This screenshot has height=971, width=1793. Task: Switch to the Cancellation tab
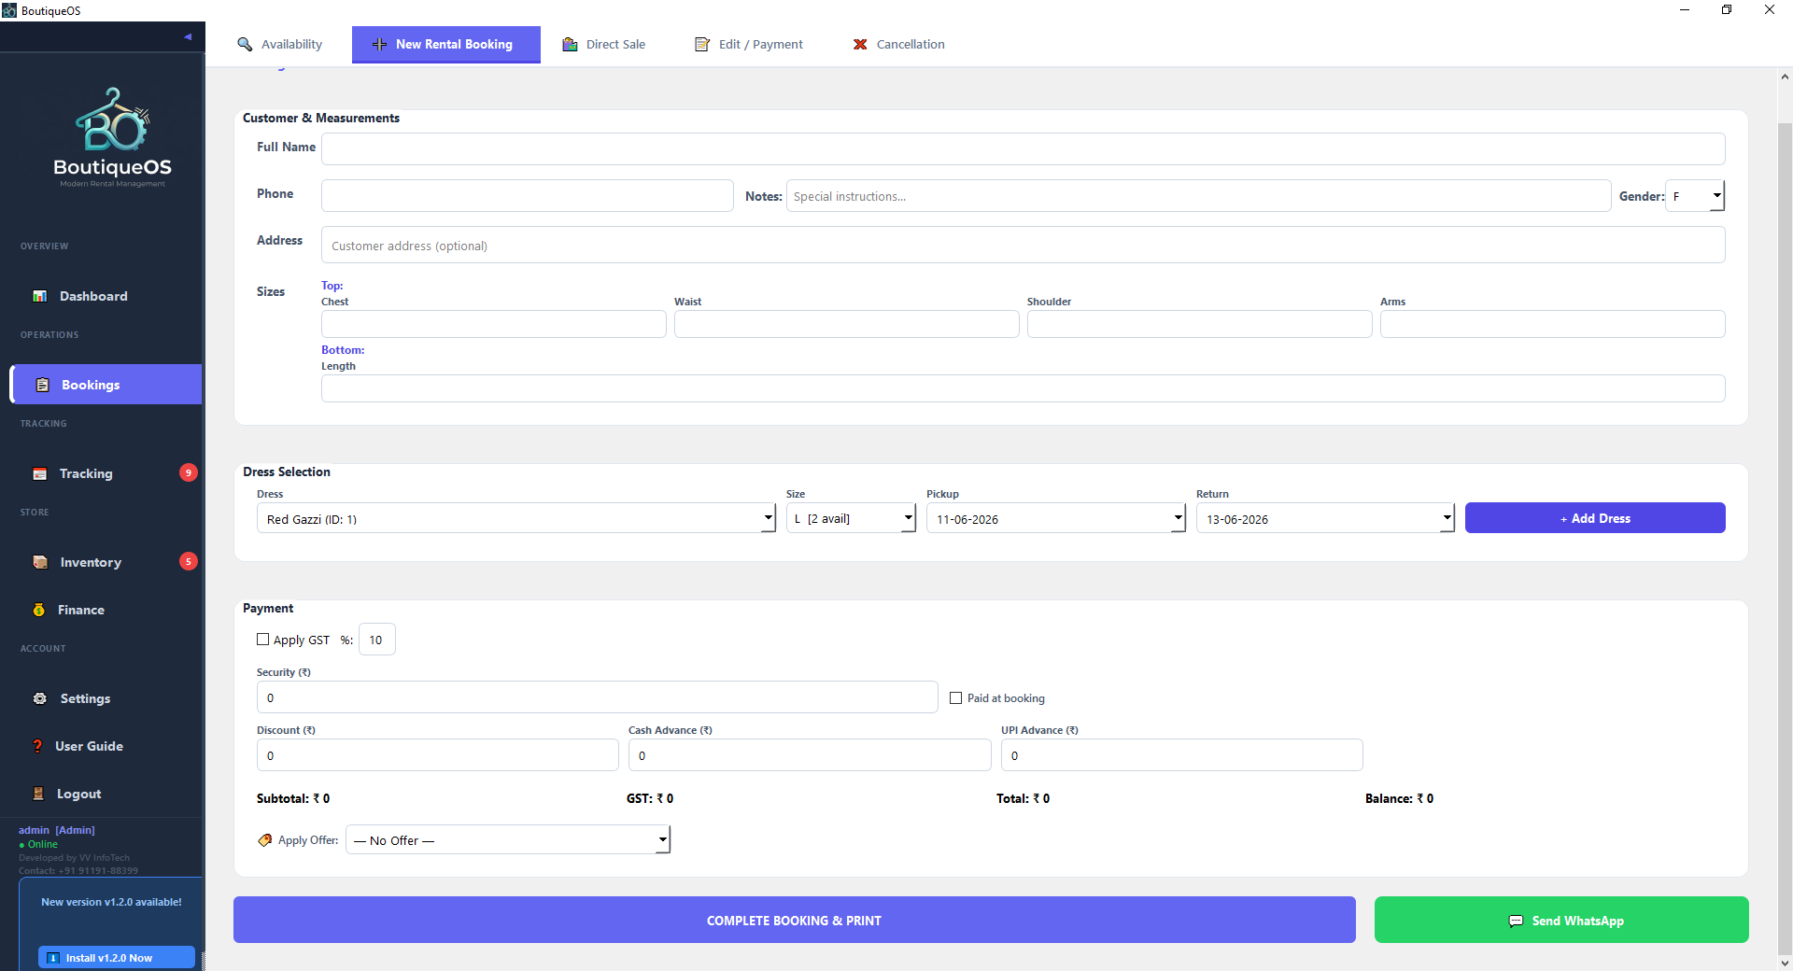[x=898, y=44]
